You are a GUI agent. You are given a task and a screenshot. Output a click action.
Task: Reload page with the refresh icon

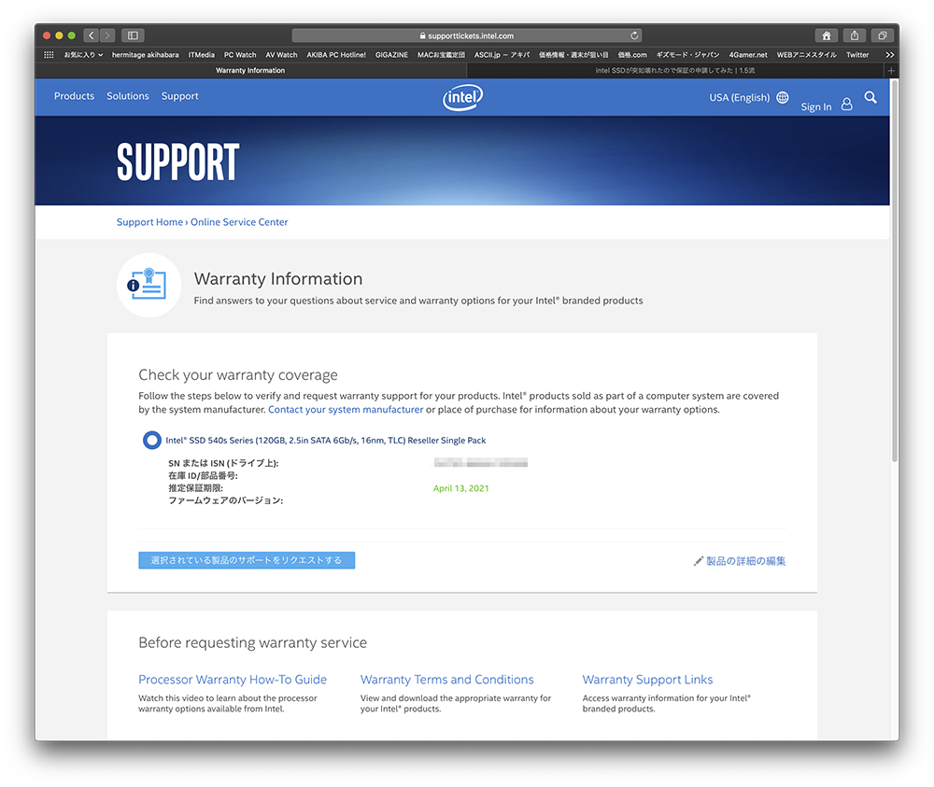(634, 35)
